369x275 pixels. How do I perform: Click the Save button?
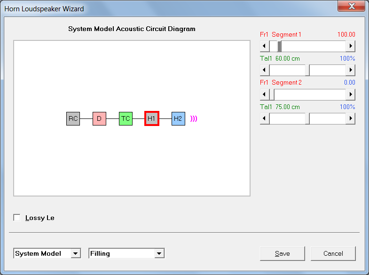(x=283, y=253)
